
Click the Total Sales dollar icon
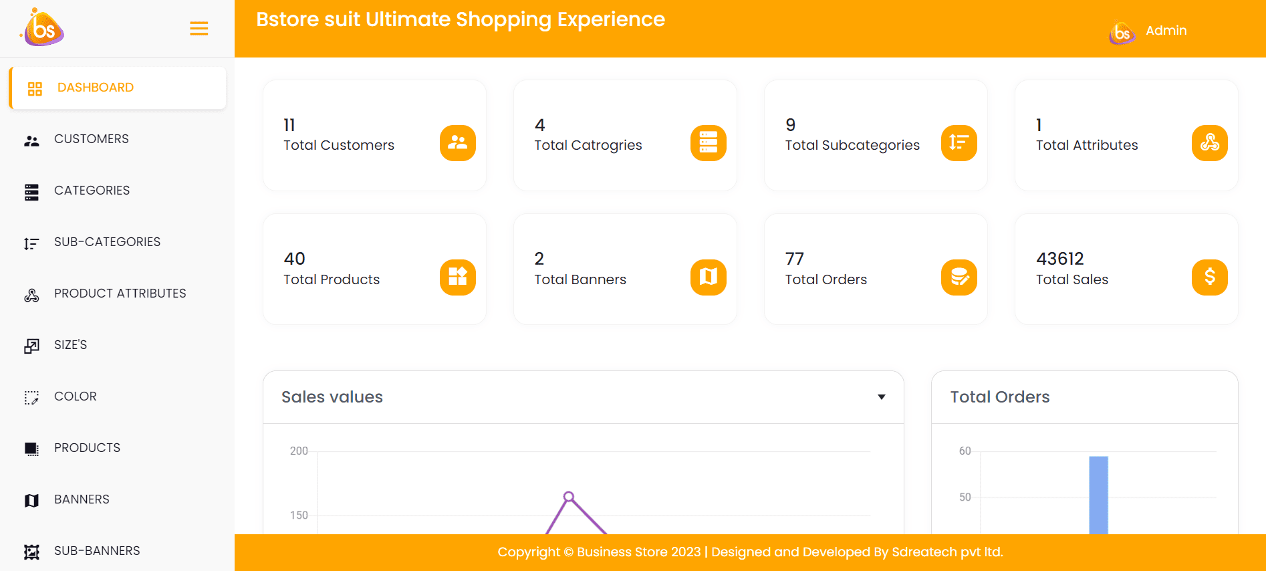click(1210, 277)
